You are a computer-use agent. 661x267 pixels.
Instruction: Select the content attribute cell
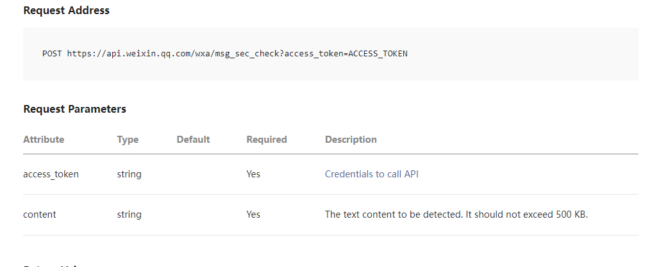pyautogui.click(x=40, y=215)
